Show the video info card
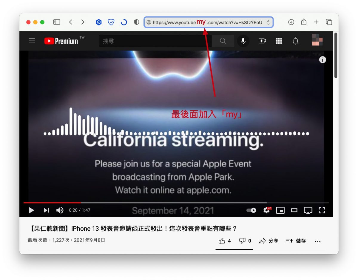The width and height of the screenshot is (358, 280). (x=322, y=60)
